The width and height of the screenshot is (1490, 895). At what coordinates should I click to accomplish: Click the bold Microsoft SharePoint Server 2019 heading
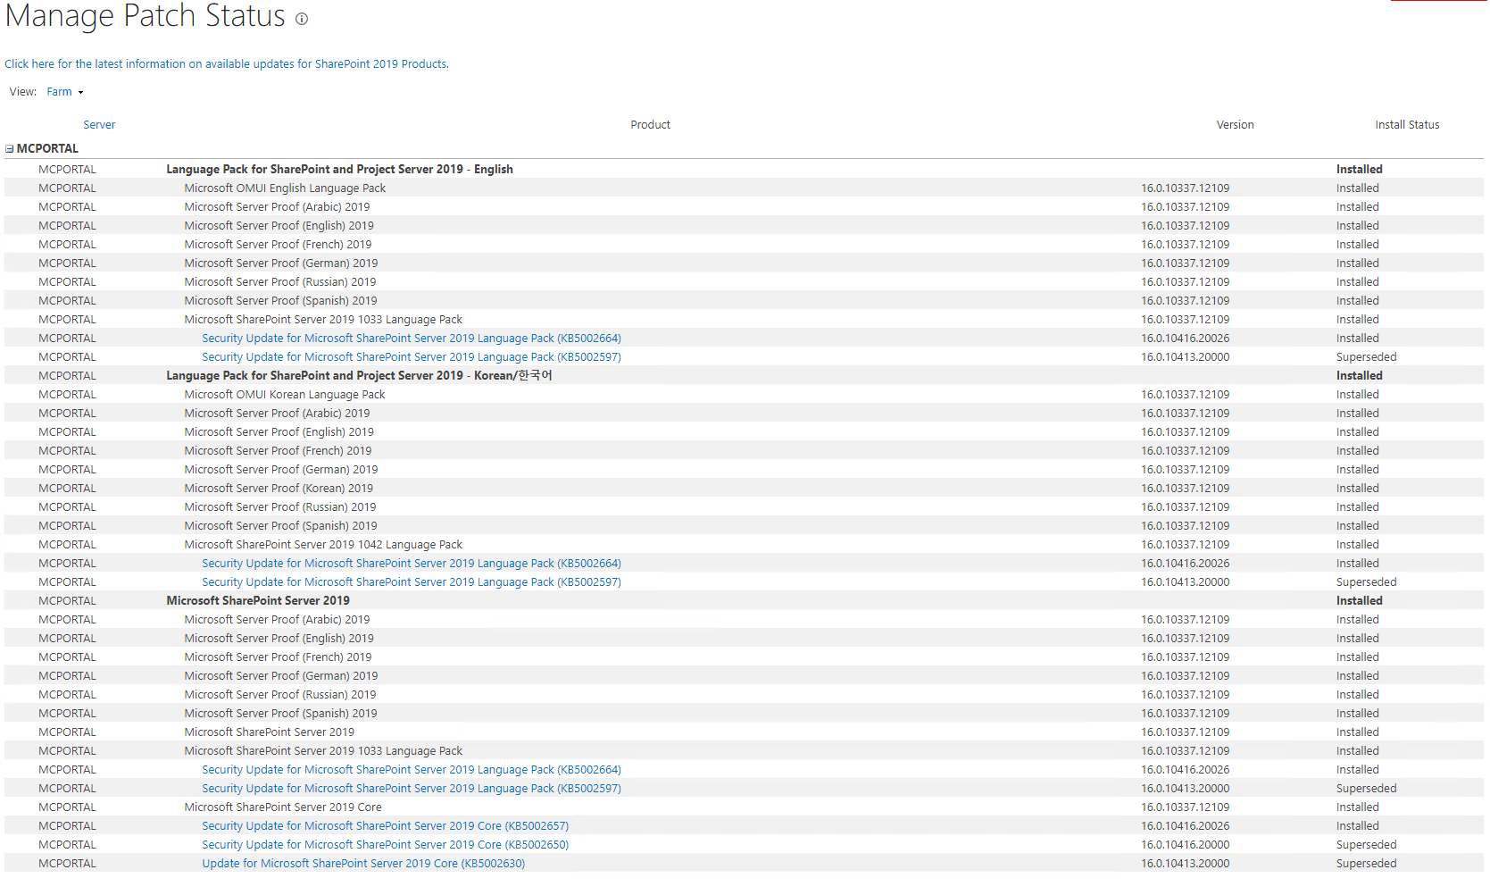258,601
